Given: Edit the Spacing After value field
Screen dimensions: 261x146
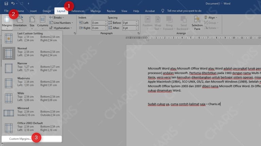Looking at the screenshot, I should pyautogui.click(x=129, y=28).
